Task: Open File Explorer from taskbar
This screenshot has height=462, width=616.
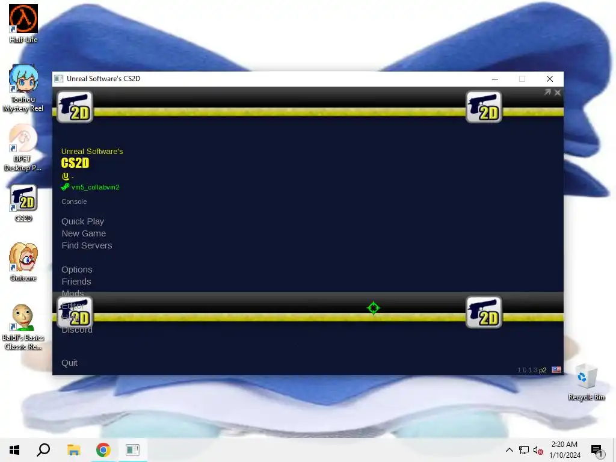Action: click(x=73, y=450)
